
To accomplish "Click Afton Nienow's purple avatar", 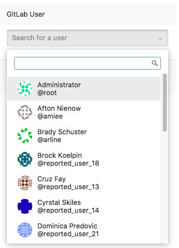I will 25,112.
